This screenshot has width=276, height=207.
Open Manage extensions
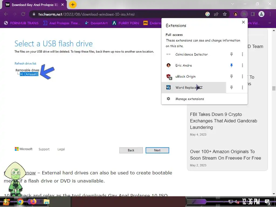(x=204, y=99)
